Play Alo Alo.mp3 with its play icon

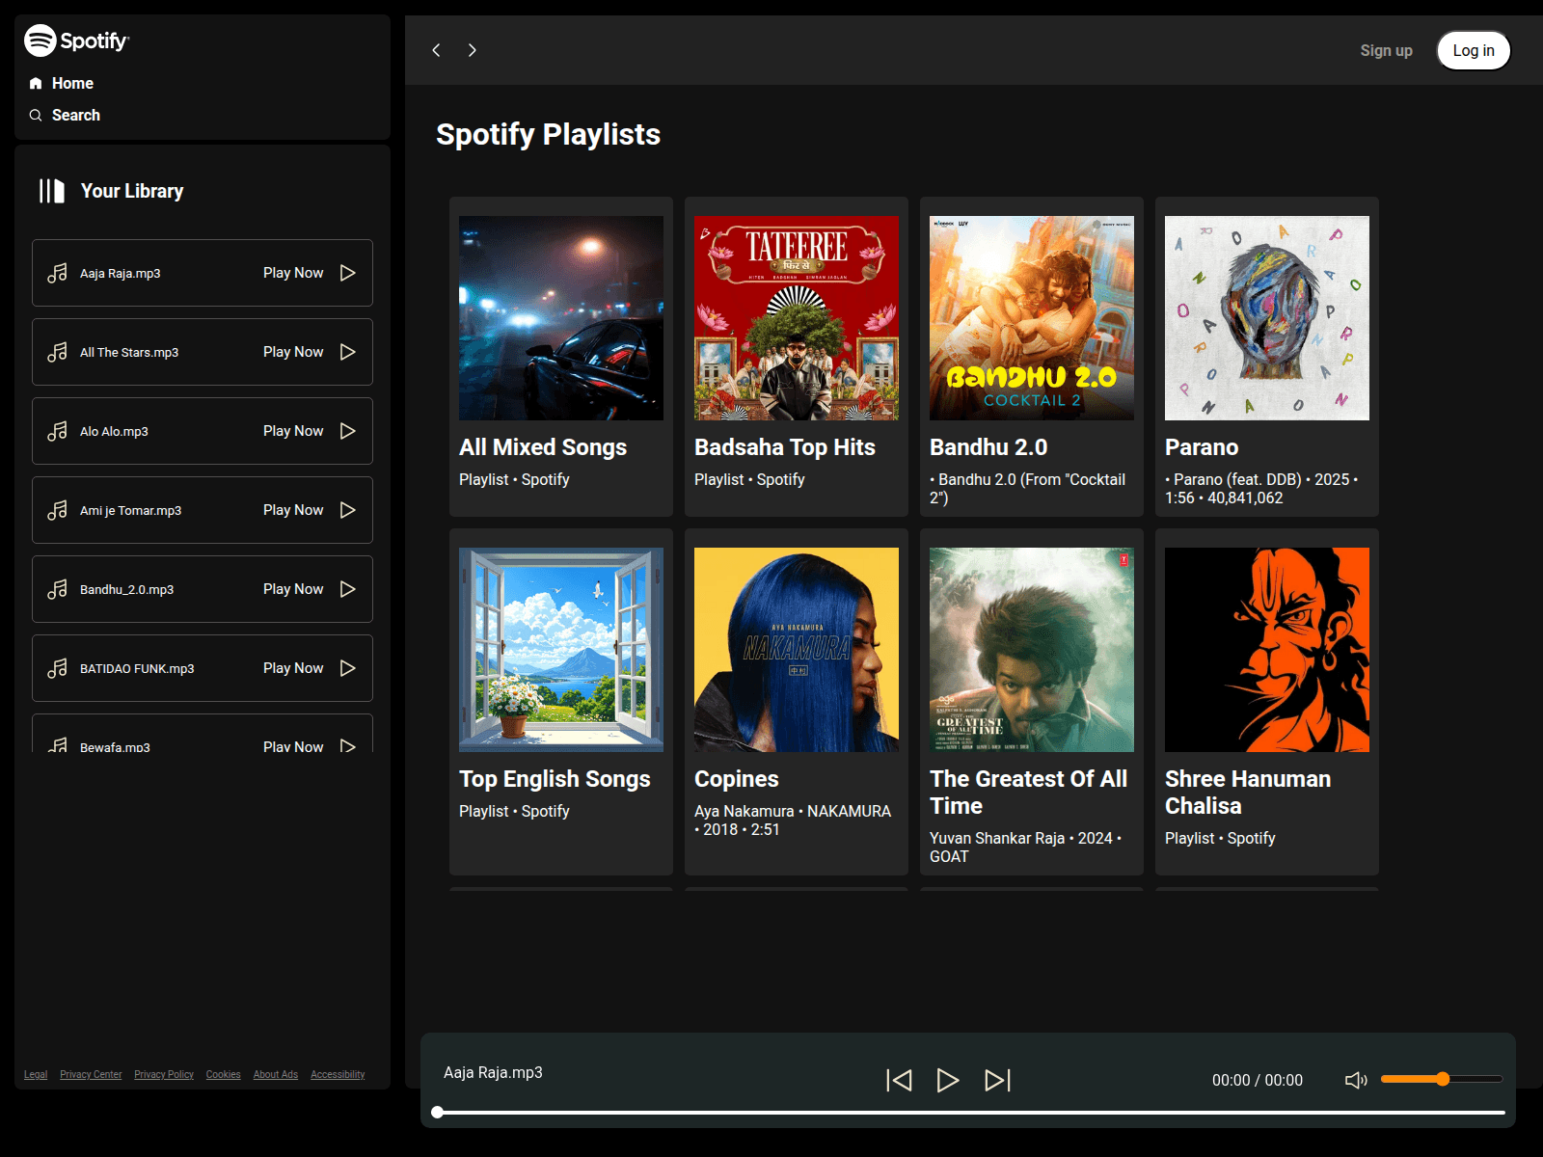tap(348, 431)
